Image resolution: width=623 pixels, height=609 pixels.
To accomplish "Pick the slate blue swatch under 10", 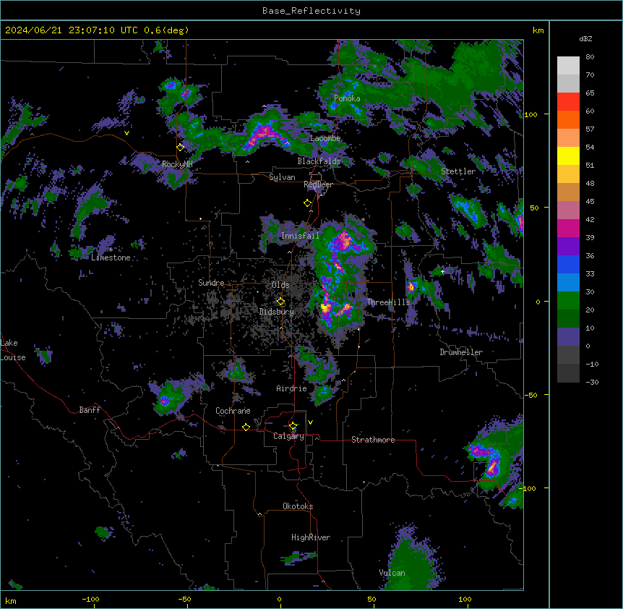I will point(568,337).
